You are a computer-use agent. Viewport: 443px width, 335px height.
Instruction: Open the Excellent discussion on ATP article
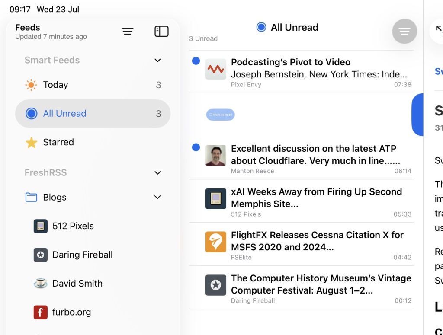point(302,158)
